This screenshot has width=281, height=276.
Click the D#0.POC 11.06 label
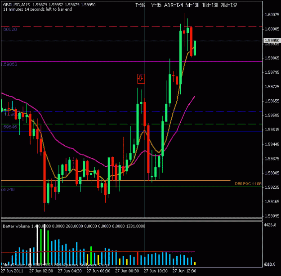[x=248, y=184]
